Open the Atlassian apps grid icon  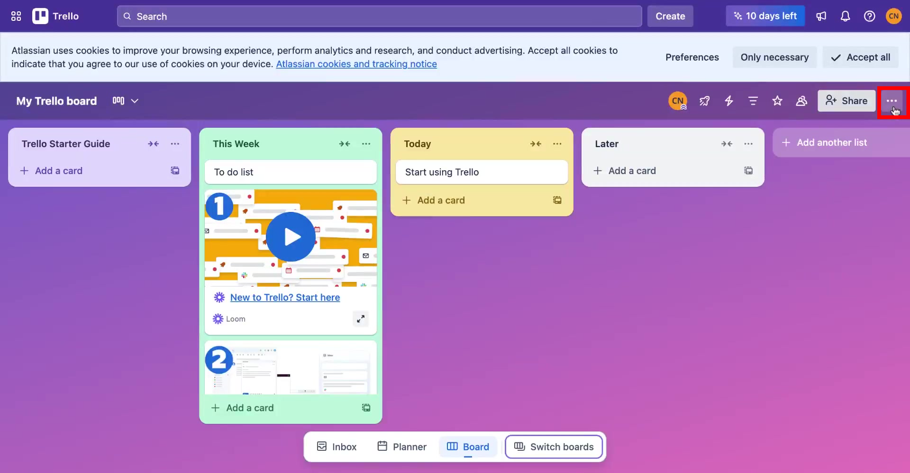click(x=16, y=16)
